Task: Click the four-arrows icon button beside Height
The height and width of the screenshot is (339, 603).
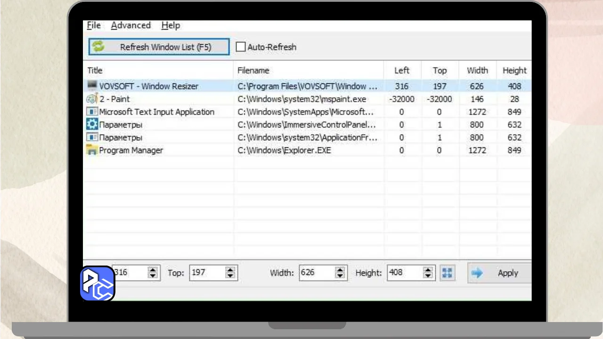Action: point(447,273)
